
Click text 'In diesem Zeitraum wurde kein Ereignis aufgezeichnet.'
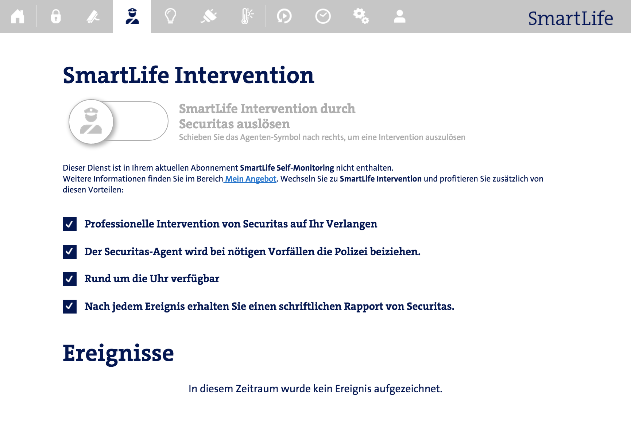click(315, 389)
